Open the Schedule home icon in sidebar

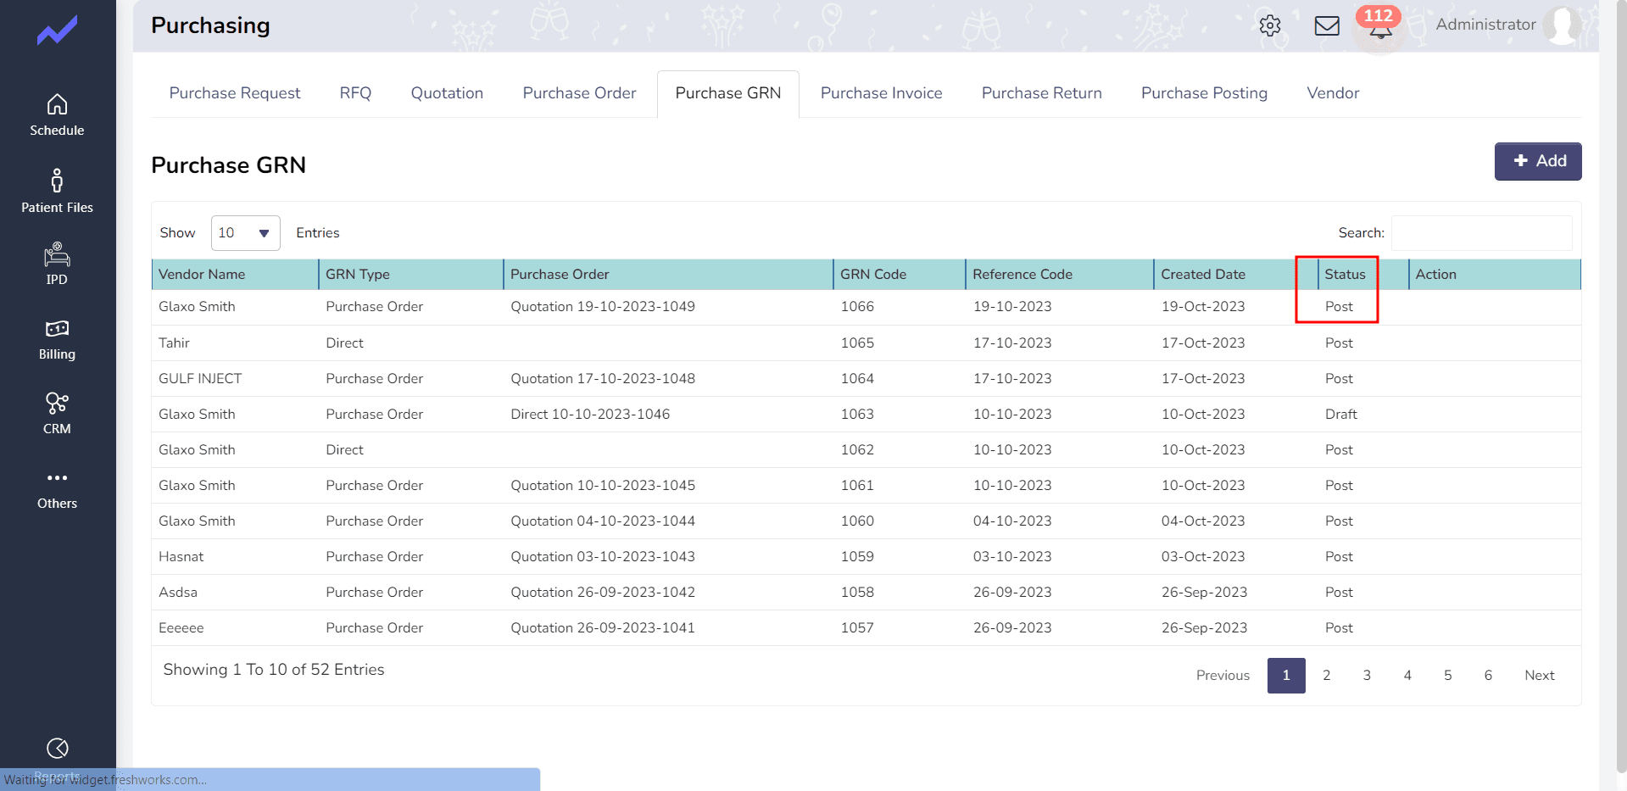coord(57,105)
